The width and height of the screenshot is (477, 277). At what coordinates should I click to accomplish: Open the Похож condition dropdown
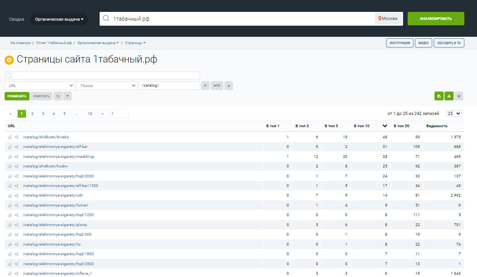(x=107, y=85)
